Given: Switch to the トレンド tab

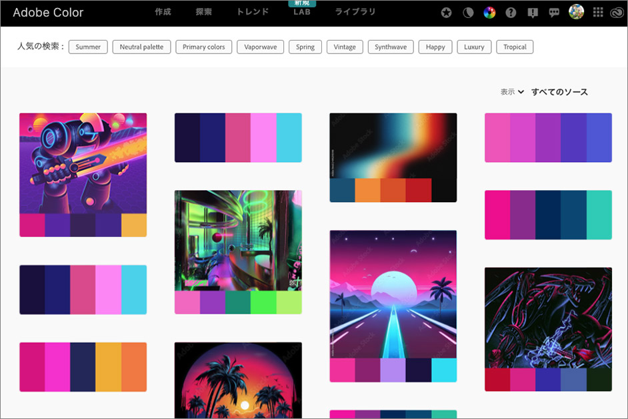Looking at the screenshot, I should click(x=253, y=12).
